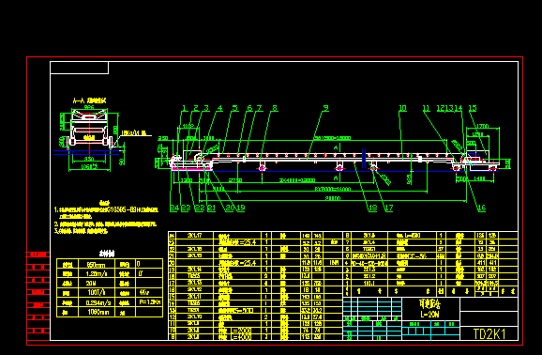Select balloon label 5 above conveyor

[235, 108]
